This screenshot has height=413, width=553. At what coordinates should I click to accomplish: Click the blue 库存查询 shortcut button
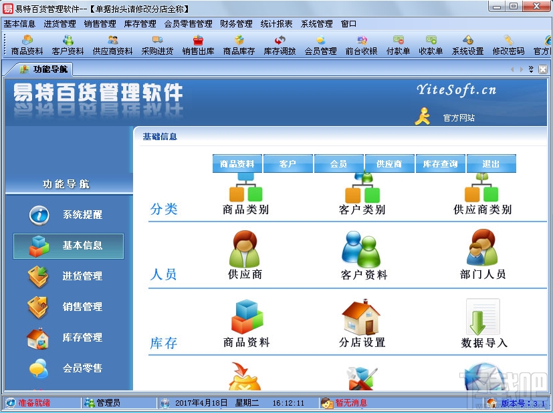(x=440, y=163)
